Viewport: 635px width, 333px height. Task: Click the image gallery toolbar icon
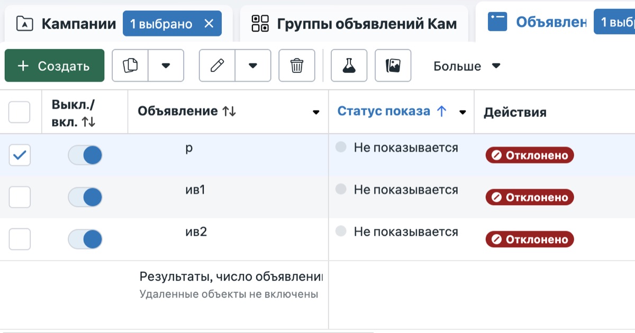click(393, 66)
